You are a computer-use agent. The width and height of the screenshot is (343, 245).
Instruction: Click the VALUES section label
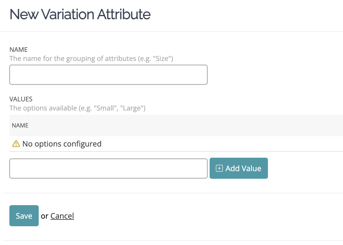[x=21, y=99]
